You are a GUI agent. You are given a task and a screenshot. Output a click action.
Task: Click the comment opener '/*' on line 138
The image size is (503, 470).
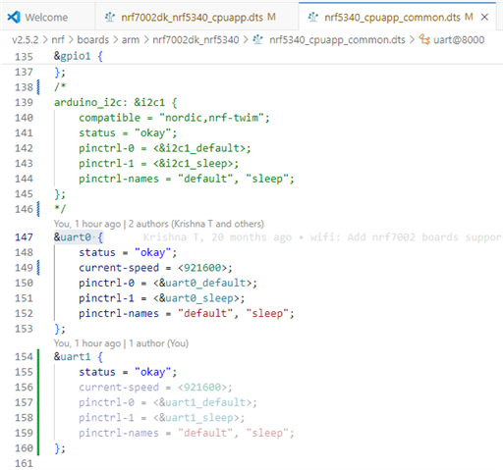[60, 87]
